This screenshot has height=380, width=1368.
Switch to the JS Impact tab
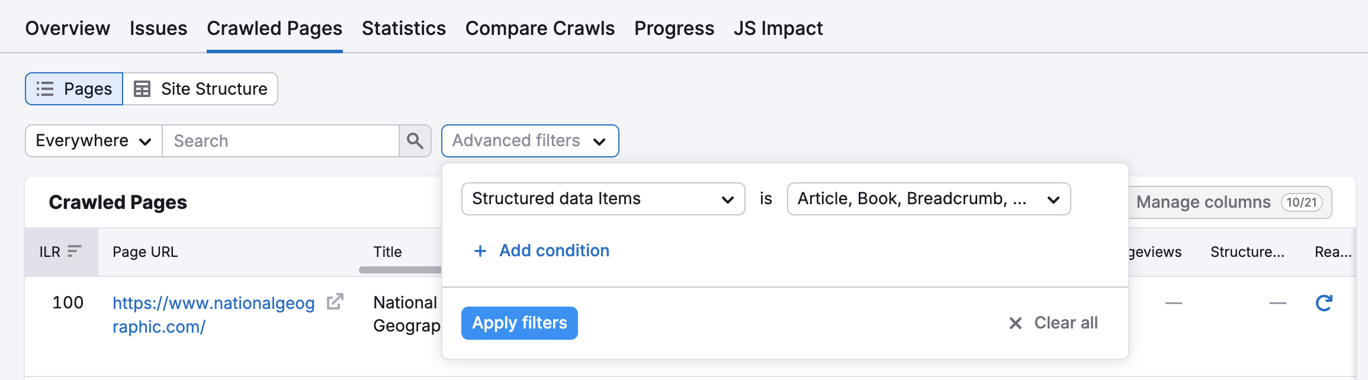click(x=778, y=28)
